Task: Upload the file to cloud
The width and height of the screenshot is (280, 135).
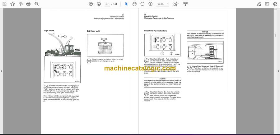Action: point(21,4)
